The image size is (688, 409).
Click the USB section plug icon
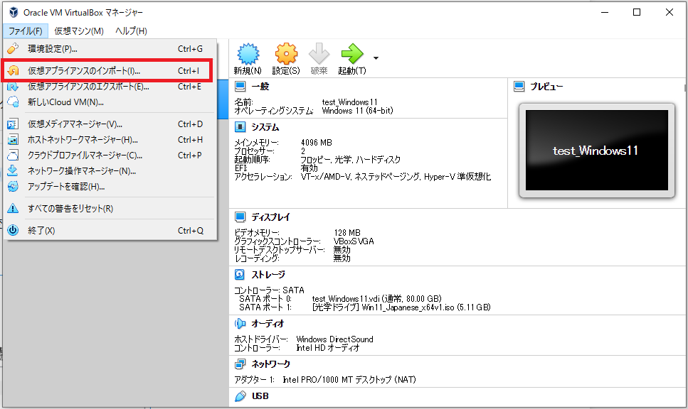(x=240, y=396)
